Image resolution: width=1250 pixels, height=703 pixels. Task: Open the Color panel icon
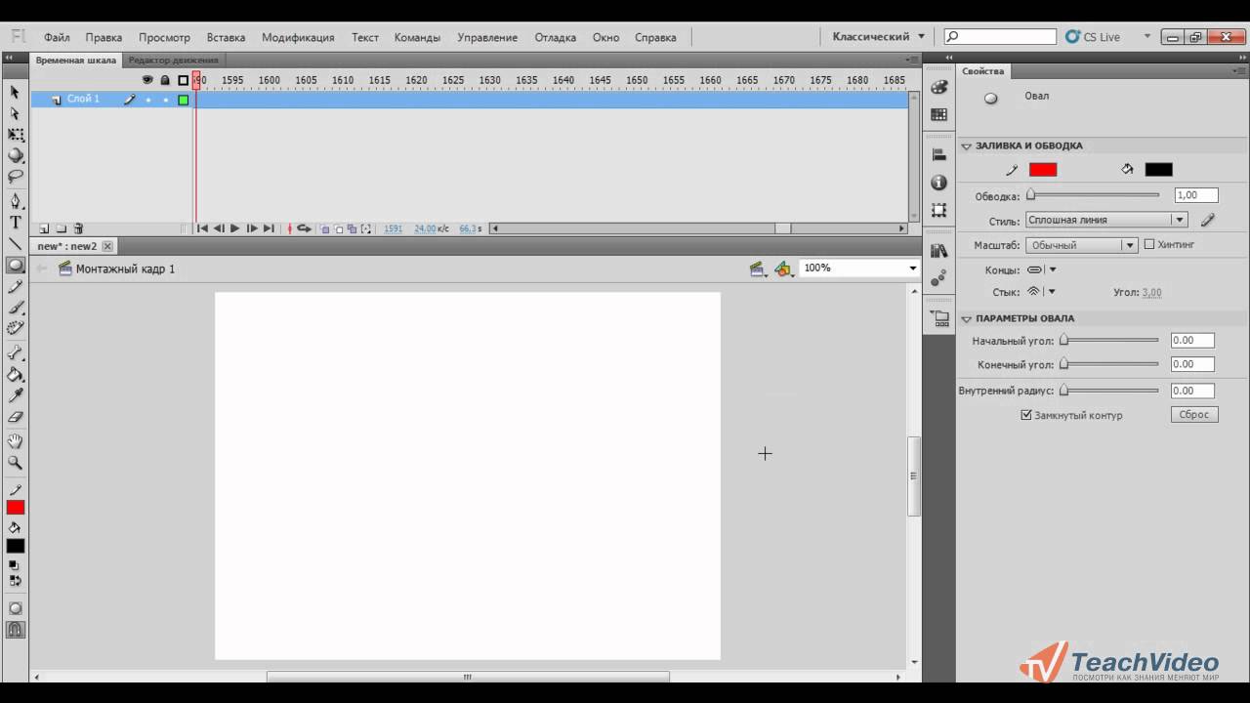click(x=938, y=87)
